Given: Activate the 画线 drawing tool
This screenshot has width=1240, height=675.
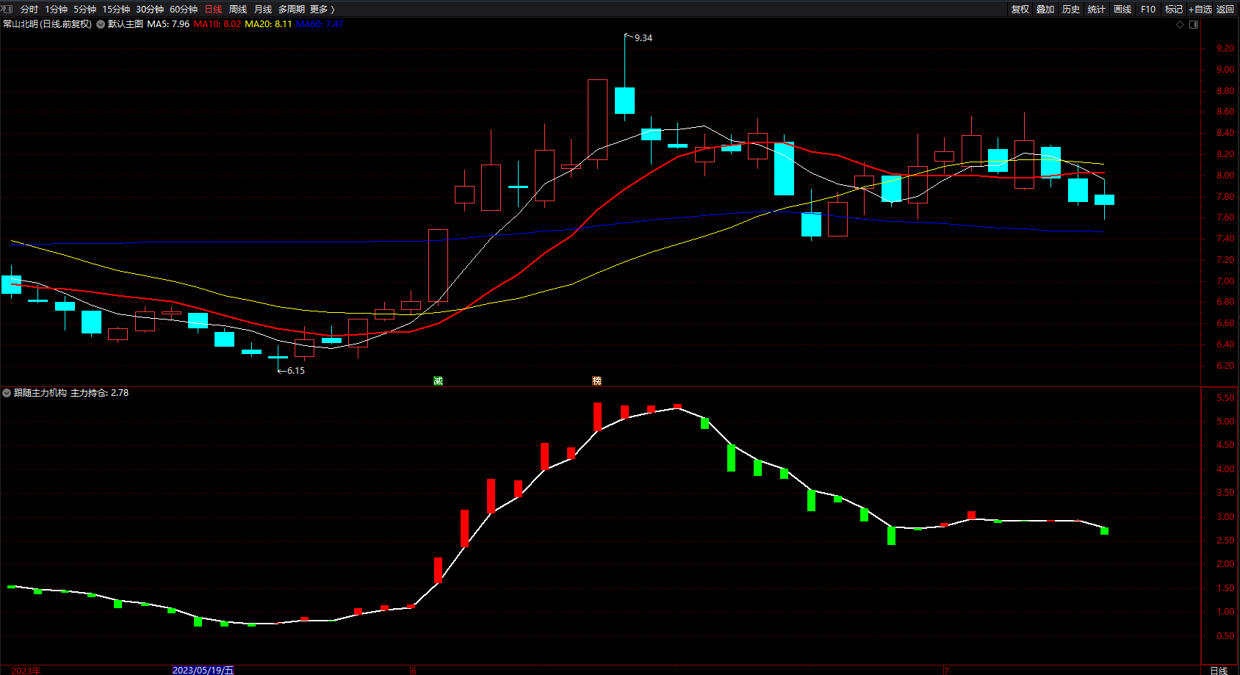Looking at the screenshot, I should pos(1122,10).
